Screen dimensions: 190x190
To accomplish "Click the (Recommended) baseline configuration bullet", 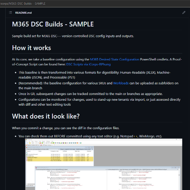I will coord(98,85).
